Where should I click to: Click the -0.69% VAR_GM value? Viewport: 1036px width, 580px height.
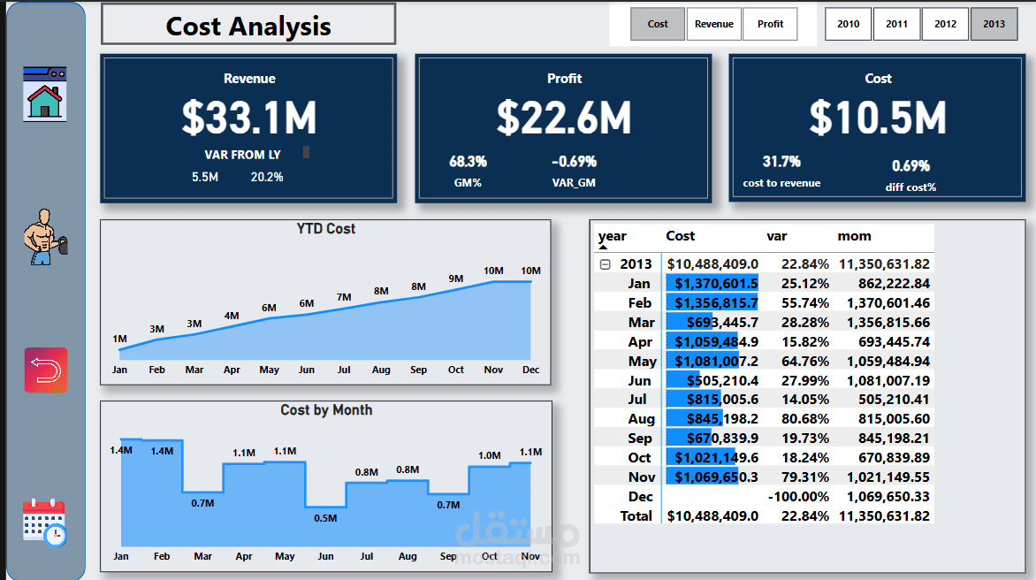(x=574, y=161)
